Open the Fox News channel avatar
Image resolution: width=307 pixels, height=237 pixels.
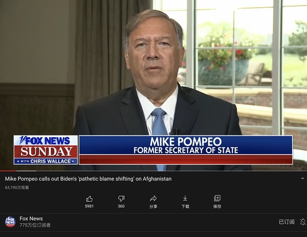10,222
